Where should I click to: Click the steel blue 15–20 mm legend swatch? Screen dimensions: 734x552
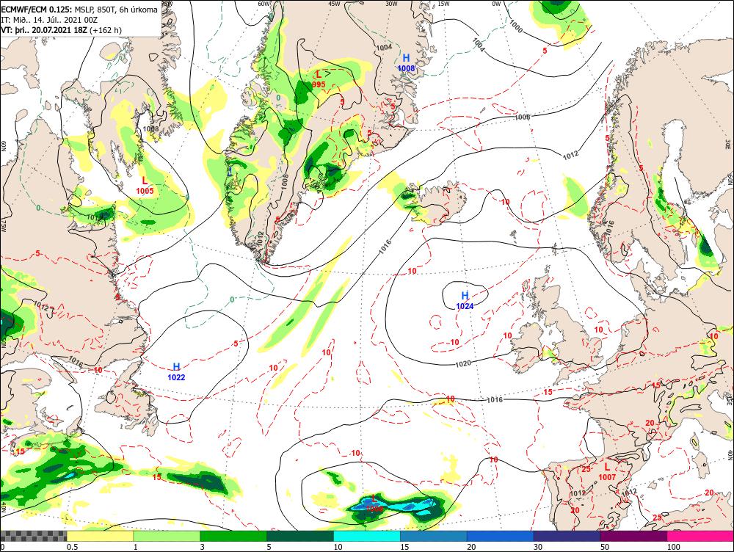pos(434,536)
